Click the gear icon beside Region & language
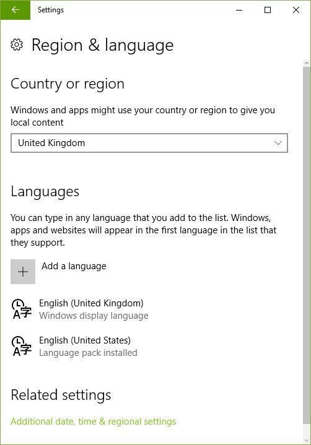Viewport: 311px width, 445px height. 17,45
